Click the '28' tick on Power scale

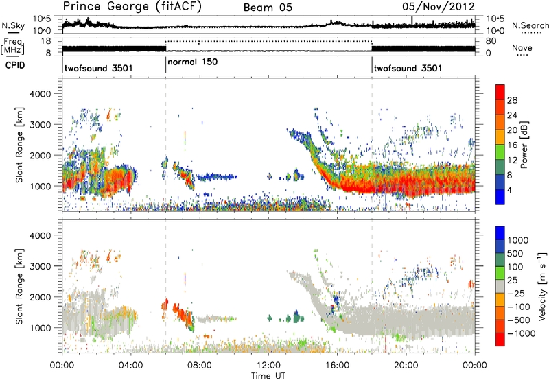512,100
